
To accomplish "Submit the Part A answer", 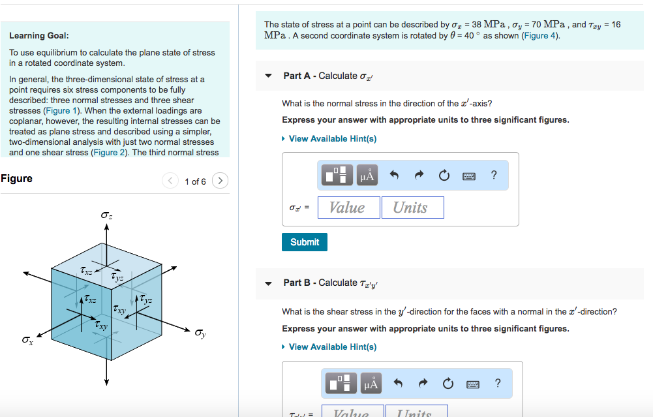I will coord(305,242).
